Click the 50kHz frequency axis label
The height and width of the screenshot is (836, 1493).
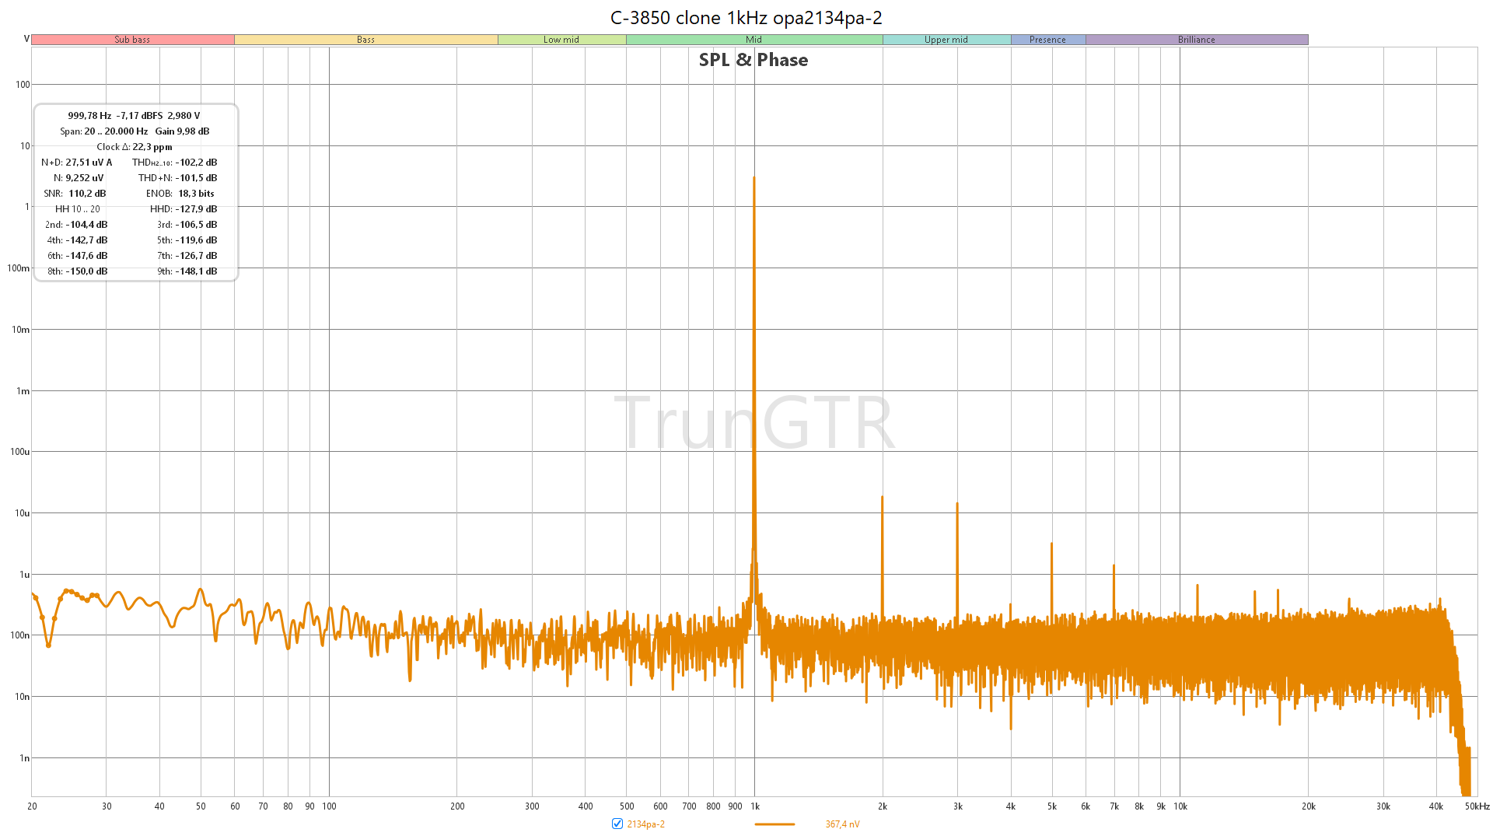click(1477, 806)
